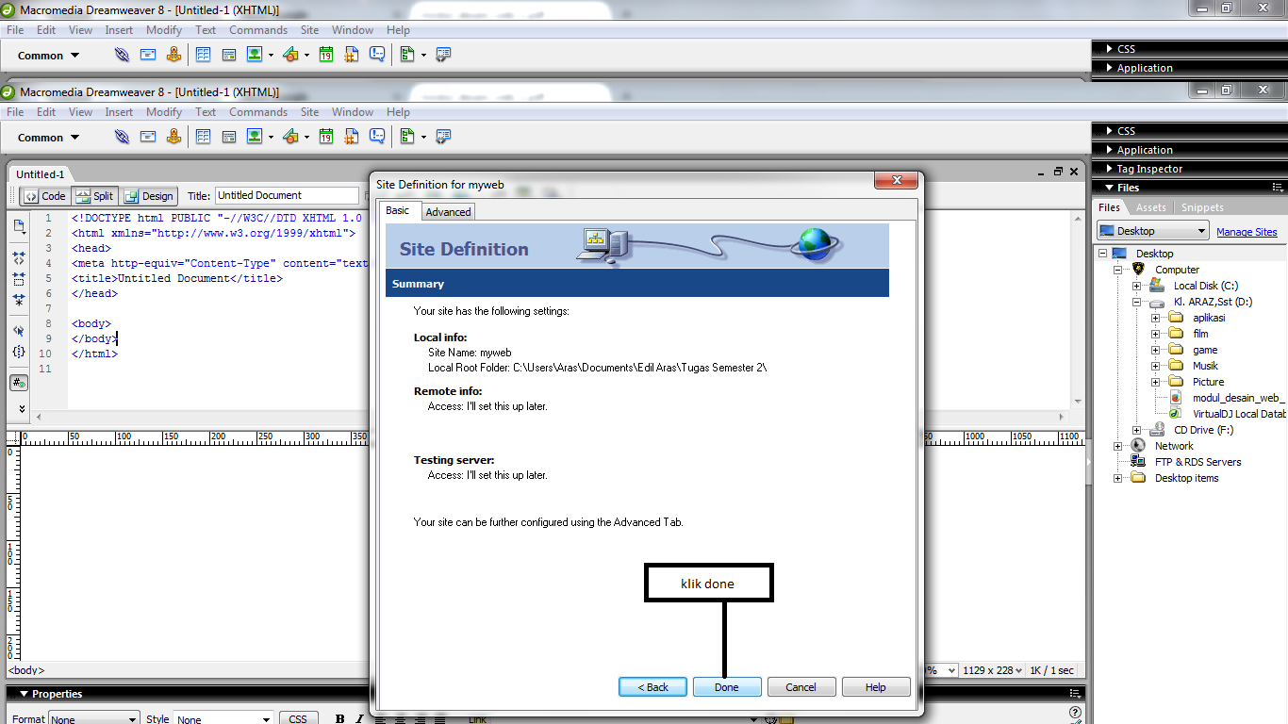Expand aplikasi folder in Files tree
This screenshot has height=724, width=1288.
pyautogui.click(x=1156, y=318)
